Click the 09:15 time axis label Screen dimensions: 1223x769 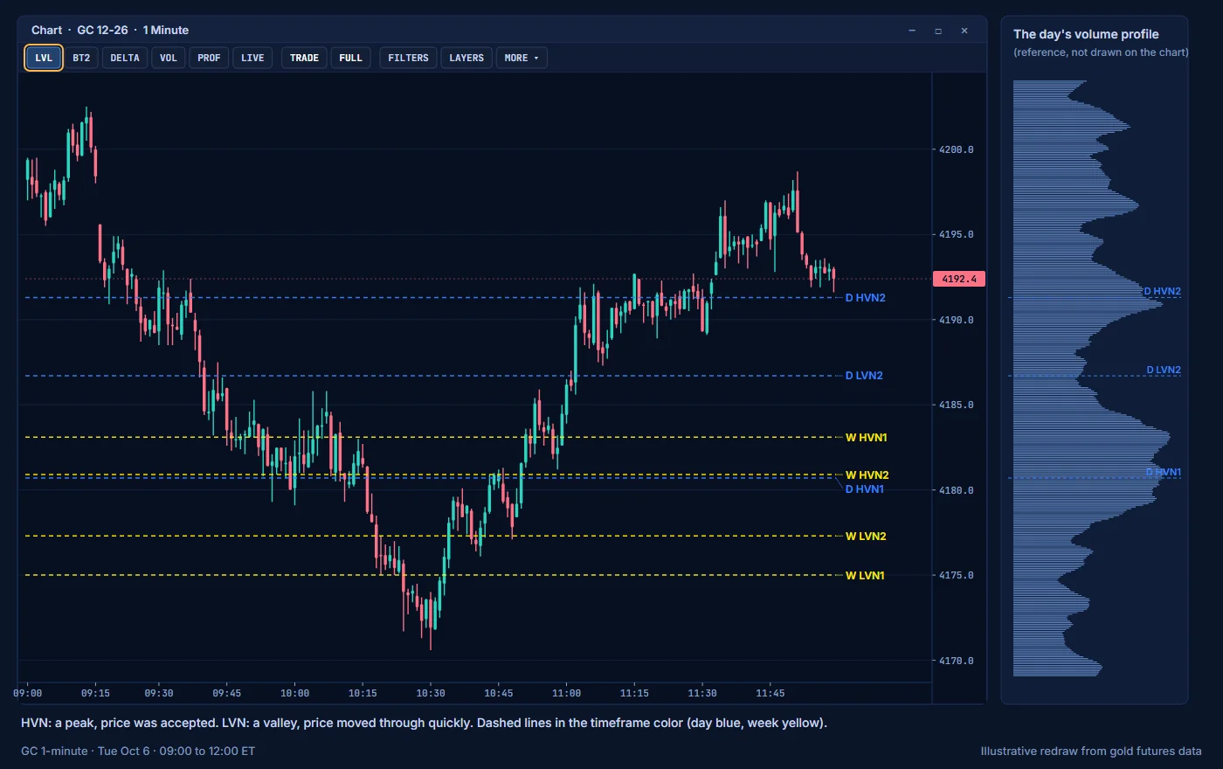pyautogui.click(x=95, y=693)
